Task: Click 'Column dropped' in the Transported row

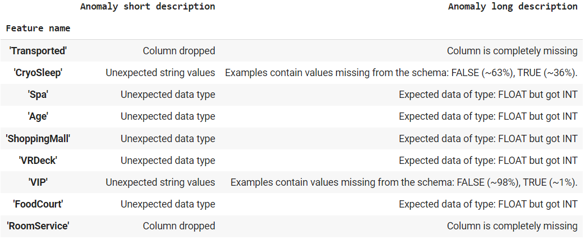Action: point(179,51)
